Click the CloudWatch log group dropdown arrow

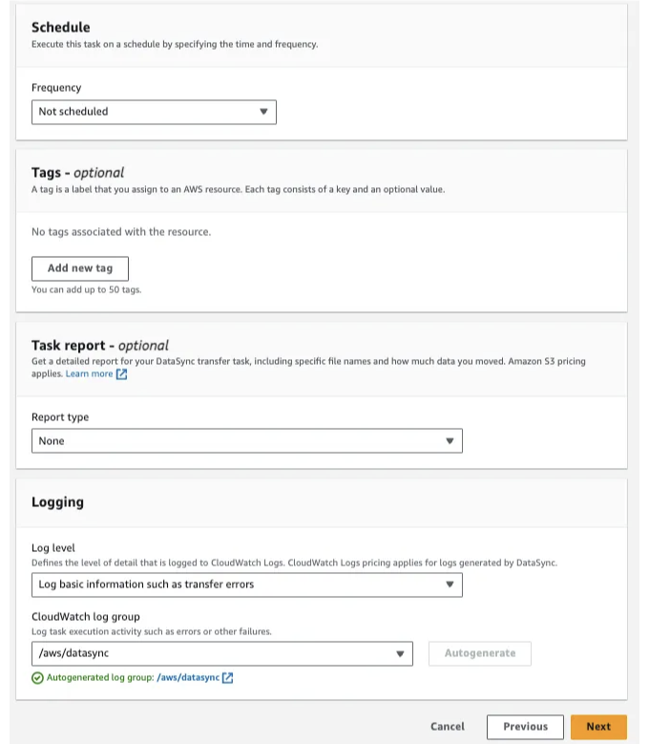(400, 654)
